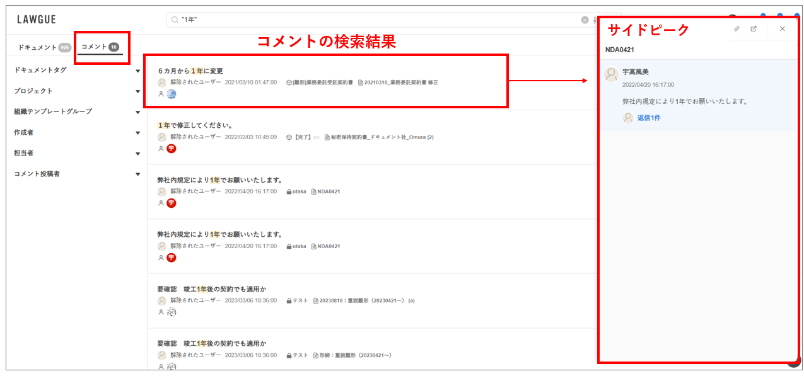
Task: Click the LAWGUE logo
Action: [x=37, y=20]
